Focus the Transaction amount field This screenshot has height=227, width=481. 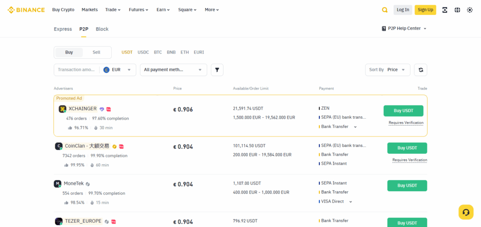tap(77, 70)
